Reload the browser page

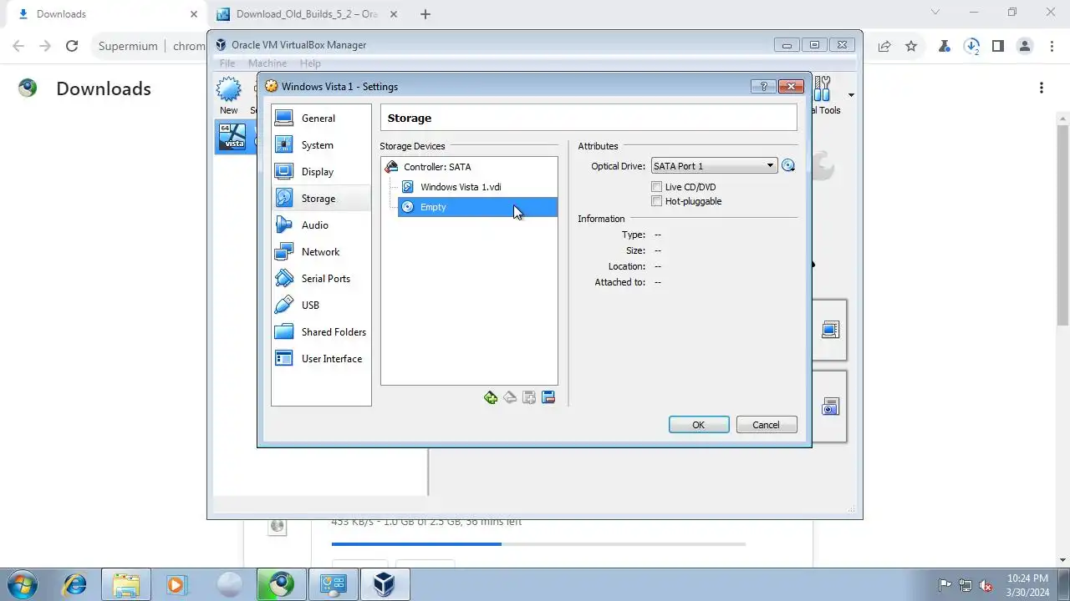tap(72, 46)
